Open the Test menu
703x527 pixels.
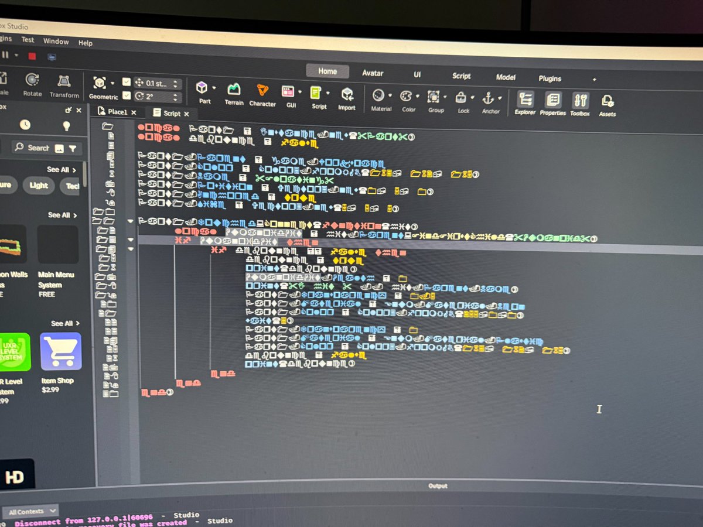(x=28, y=40)
